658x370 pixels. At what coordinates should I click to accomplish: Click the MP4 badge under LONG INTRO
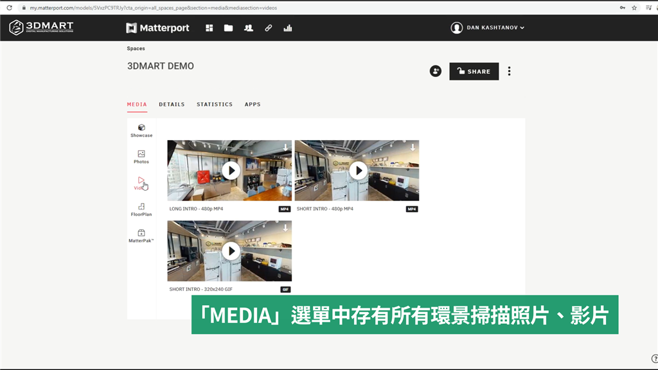[285, 209]
